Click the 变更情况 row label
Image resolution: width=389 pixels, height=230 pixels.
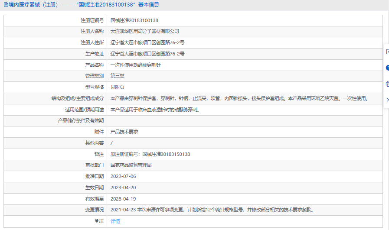tap(95, 210)
